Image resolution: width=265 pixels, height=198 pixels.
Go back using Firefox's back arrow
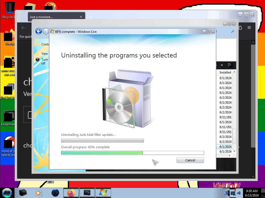tap(23, 28)
